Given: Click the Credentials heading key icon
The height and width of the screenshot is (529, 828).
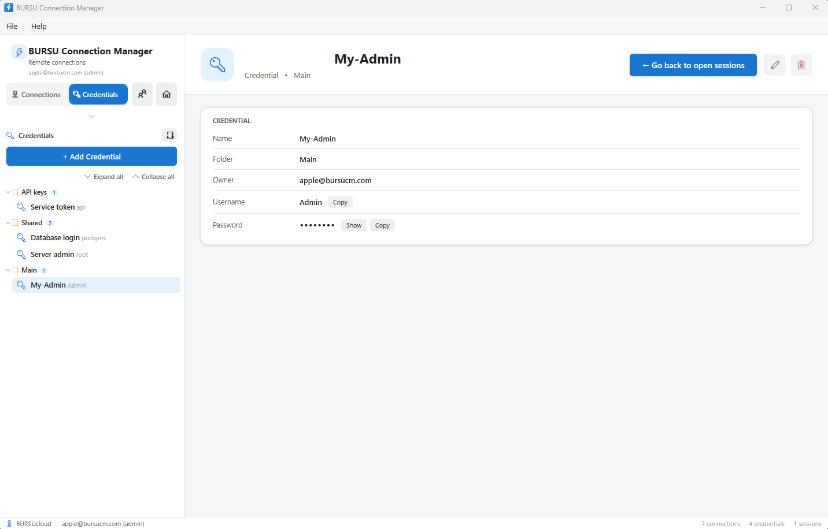Looking at the screenshot, I should (10, 135).
